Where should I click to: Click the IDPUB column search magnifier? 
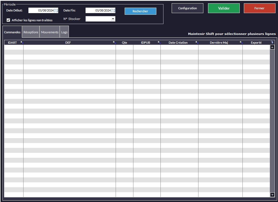159,43
